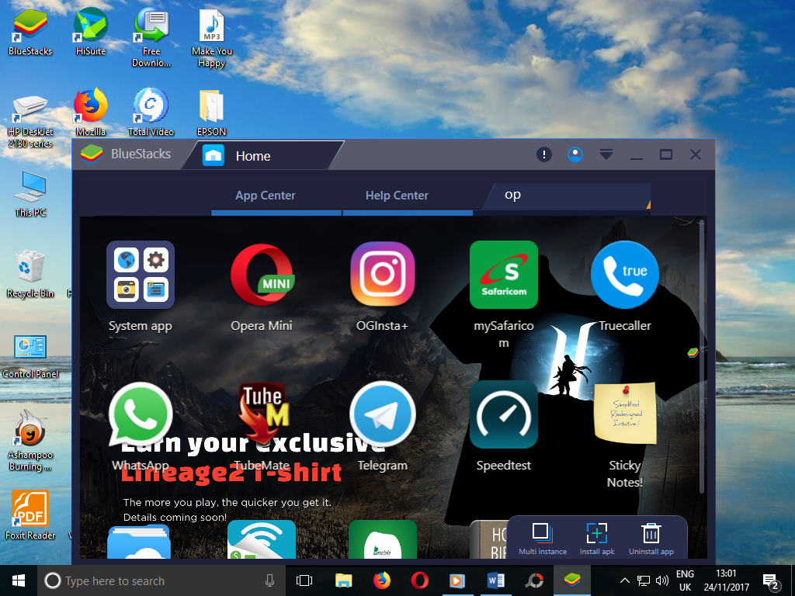The width and height of the screenshot is (795, 596).
Task: Click the Multi instance button
Action: 543,539
